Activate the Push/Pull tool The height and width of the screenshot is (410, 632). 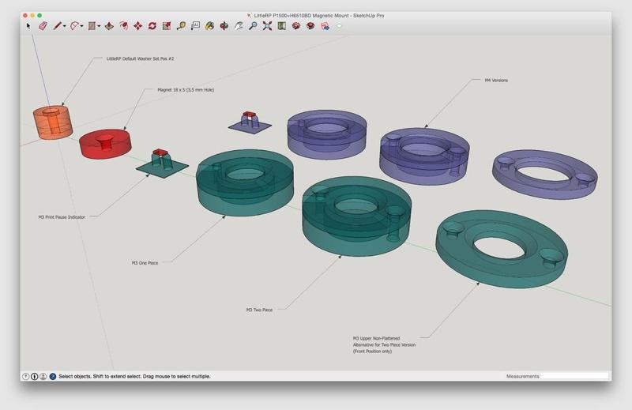109,26
